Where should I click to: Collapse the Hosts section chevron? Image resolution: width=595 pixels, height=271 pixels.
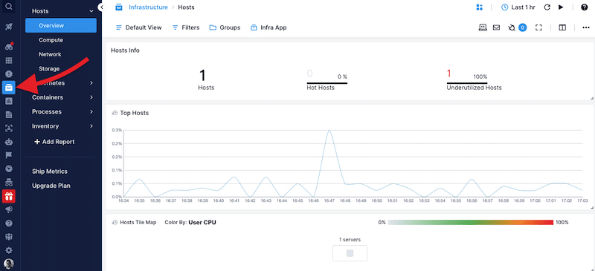(x=91, y=11)
